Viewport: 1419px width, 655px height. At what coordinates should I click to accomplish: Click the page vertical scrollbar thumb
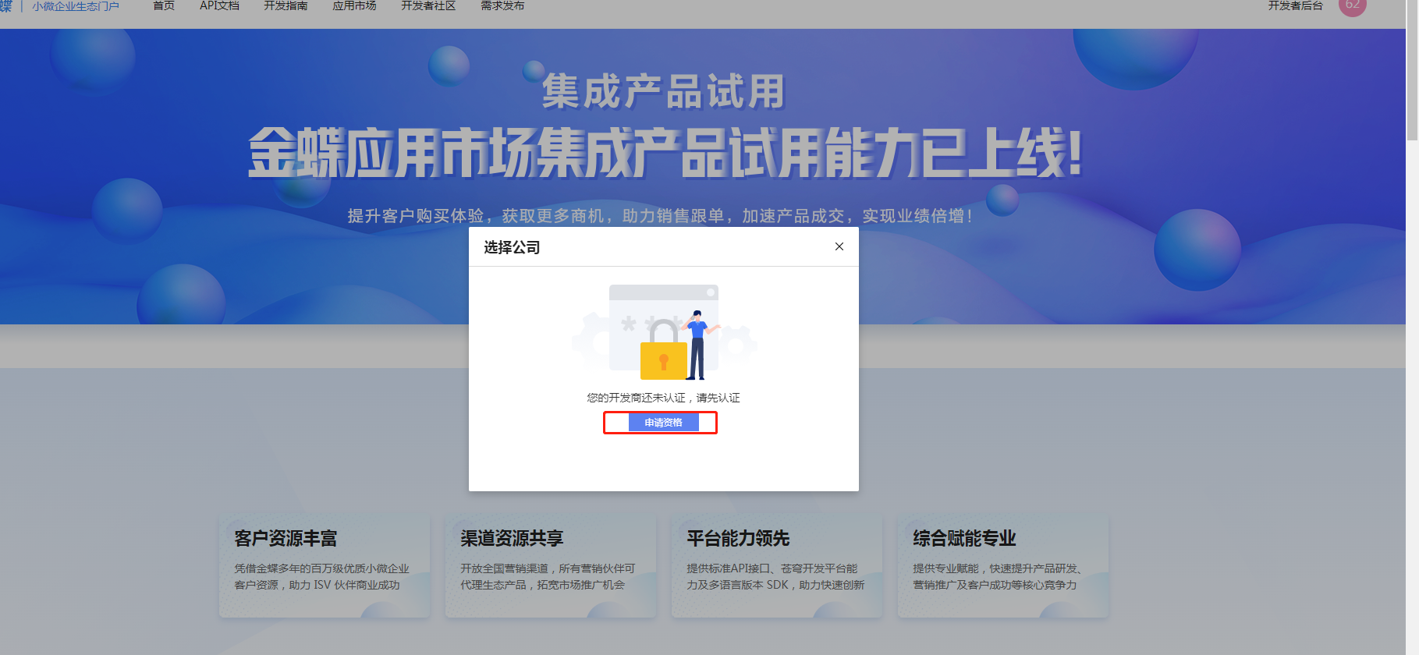(x=1413, y=70)
